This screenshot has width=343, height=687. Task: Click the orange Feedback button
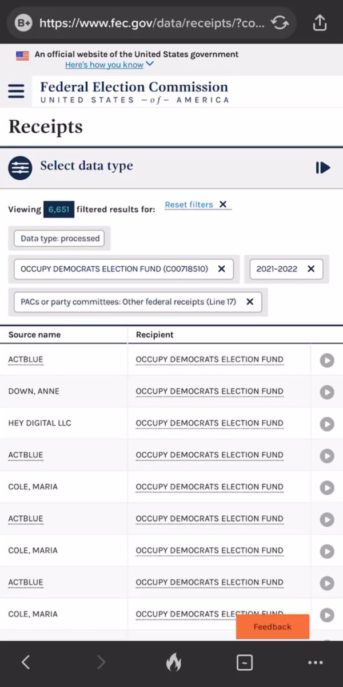pyautogui.click(x=273, y=627)
